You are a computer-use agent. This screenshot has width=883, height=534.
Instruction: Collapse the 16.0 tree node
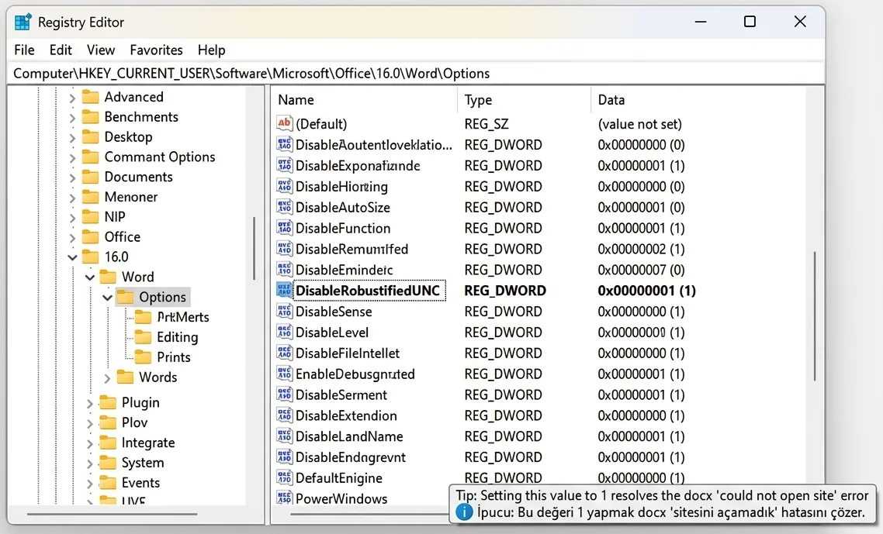click(x=73, y=257)
